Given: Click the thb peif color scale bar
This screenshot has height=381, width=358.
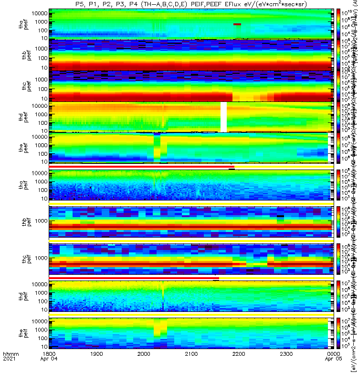Looking at the screenshot, I should coord(338,222).
